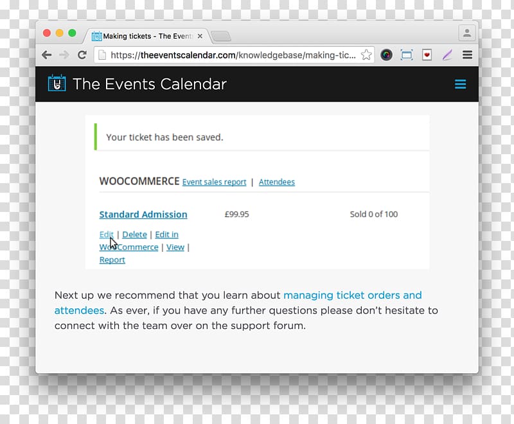Click the colorful camera lens extension icon
The height and width of the screenshot is (424, 514).
coord(386,55)
